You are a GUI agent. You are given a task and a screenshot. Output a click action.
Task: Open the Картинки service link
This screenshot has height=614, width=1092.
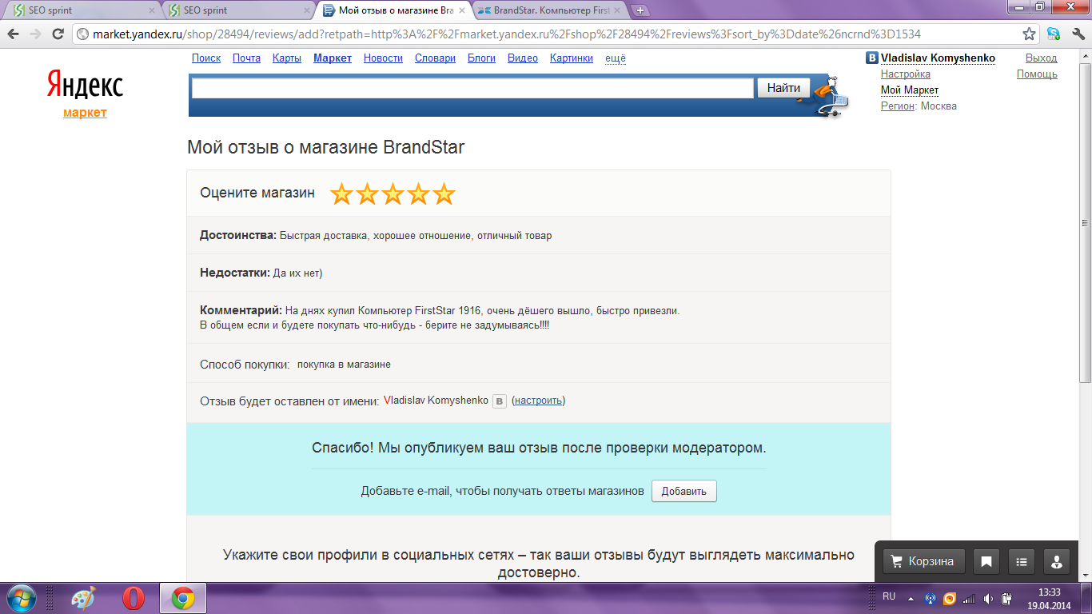click(572, 58)
